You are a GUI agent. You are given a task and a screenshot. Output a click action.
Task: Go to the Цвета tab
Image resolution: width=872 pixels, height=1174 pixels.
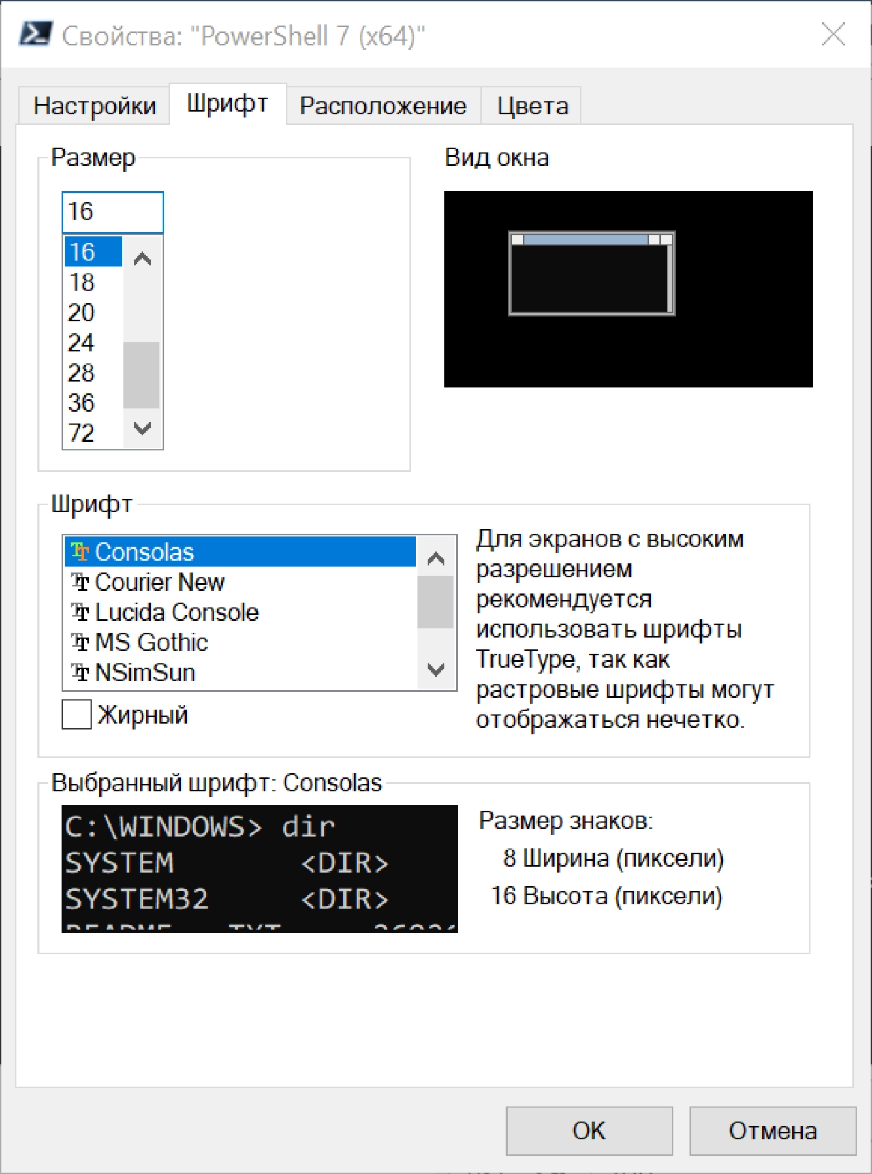(x=532, y=106)
